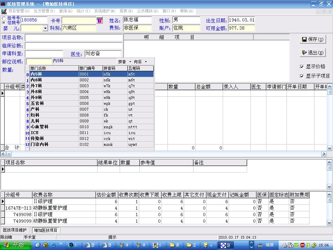Click the 临床诊断 input field

[73, 46]
